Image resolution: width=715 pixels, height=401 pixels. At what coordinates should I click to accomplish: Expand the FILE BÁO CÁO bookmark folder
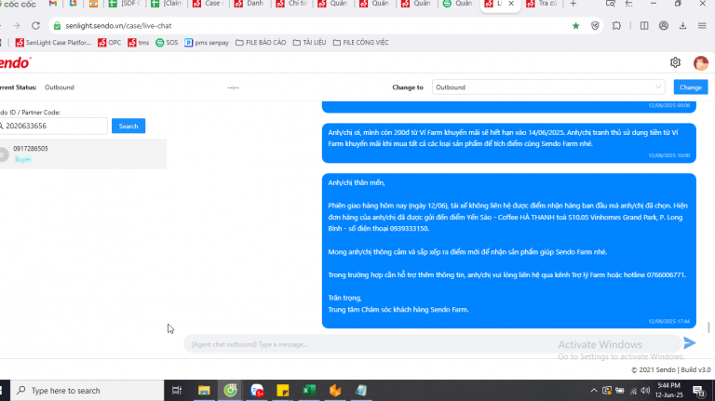coord(261,43)
